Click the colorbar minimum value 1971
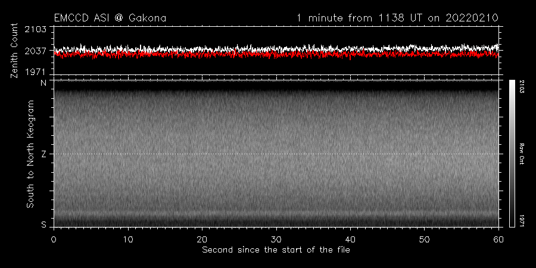This screenshot has height=268, width=536. [522, 220]
